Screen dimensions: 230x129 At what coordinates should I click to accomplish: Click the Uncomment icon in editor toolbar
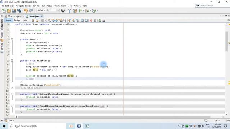tap(104, 20)
